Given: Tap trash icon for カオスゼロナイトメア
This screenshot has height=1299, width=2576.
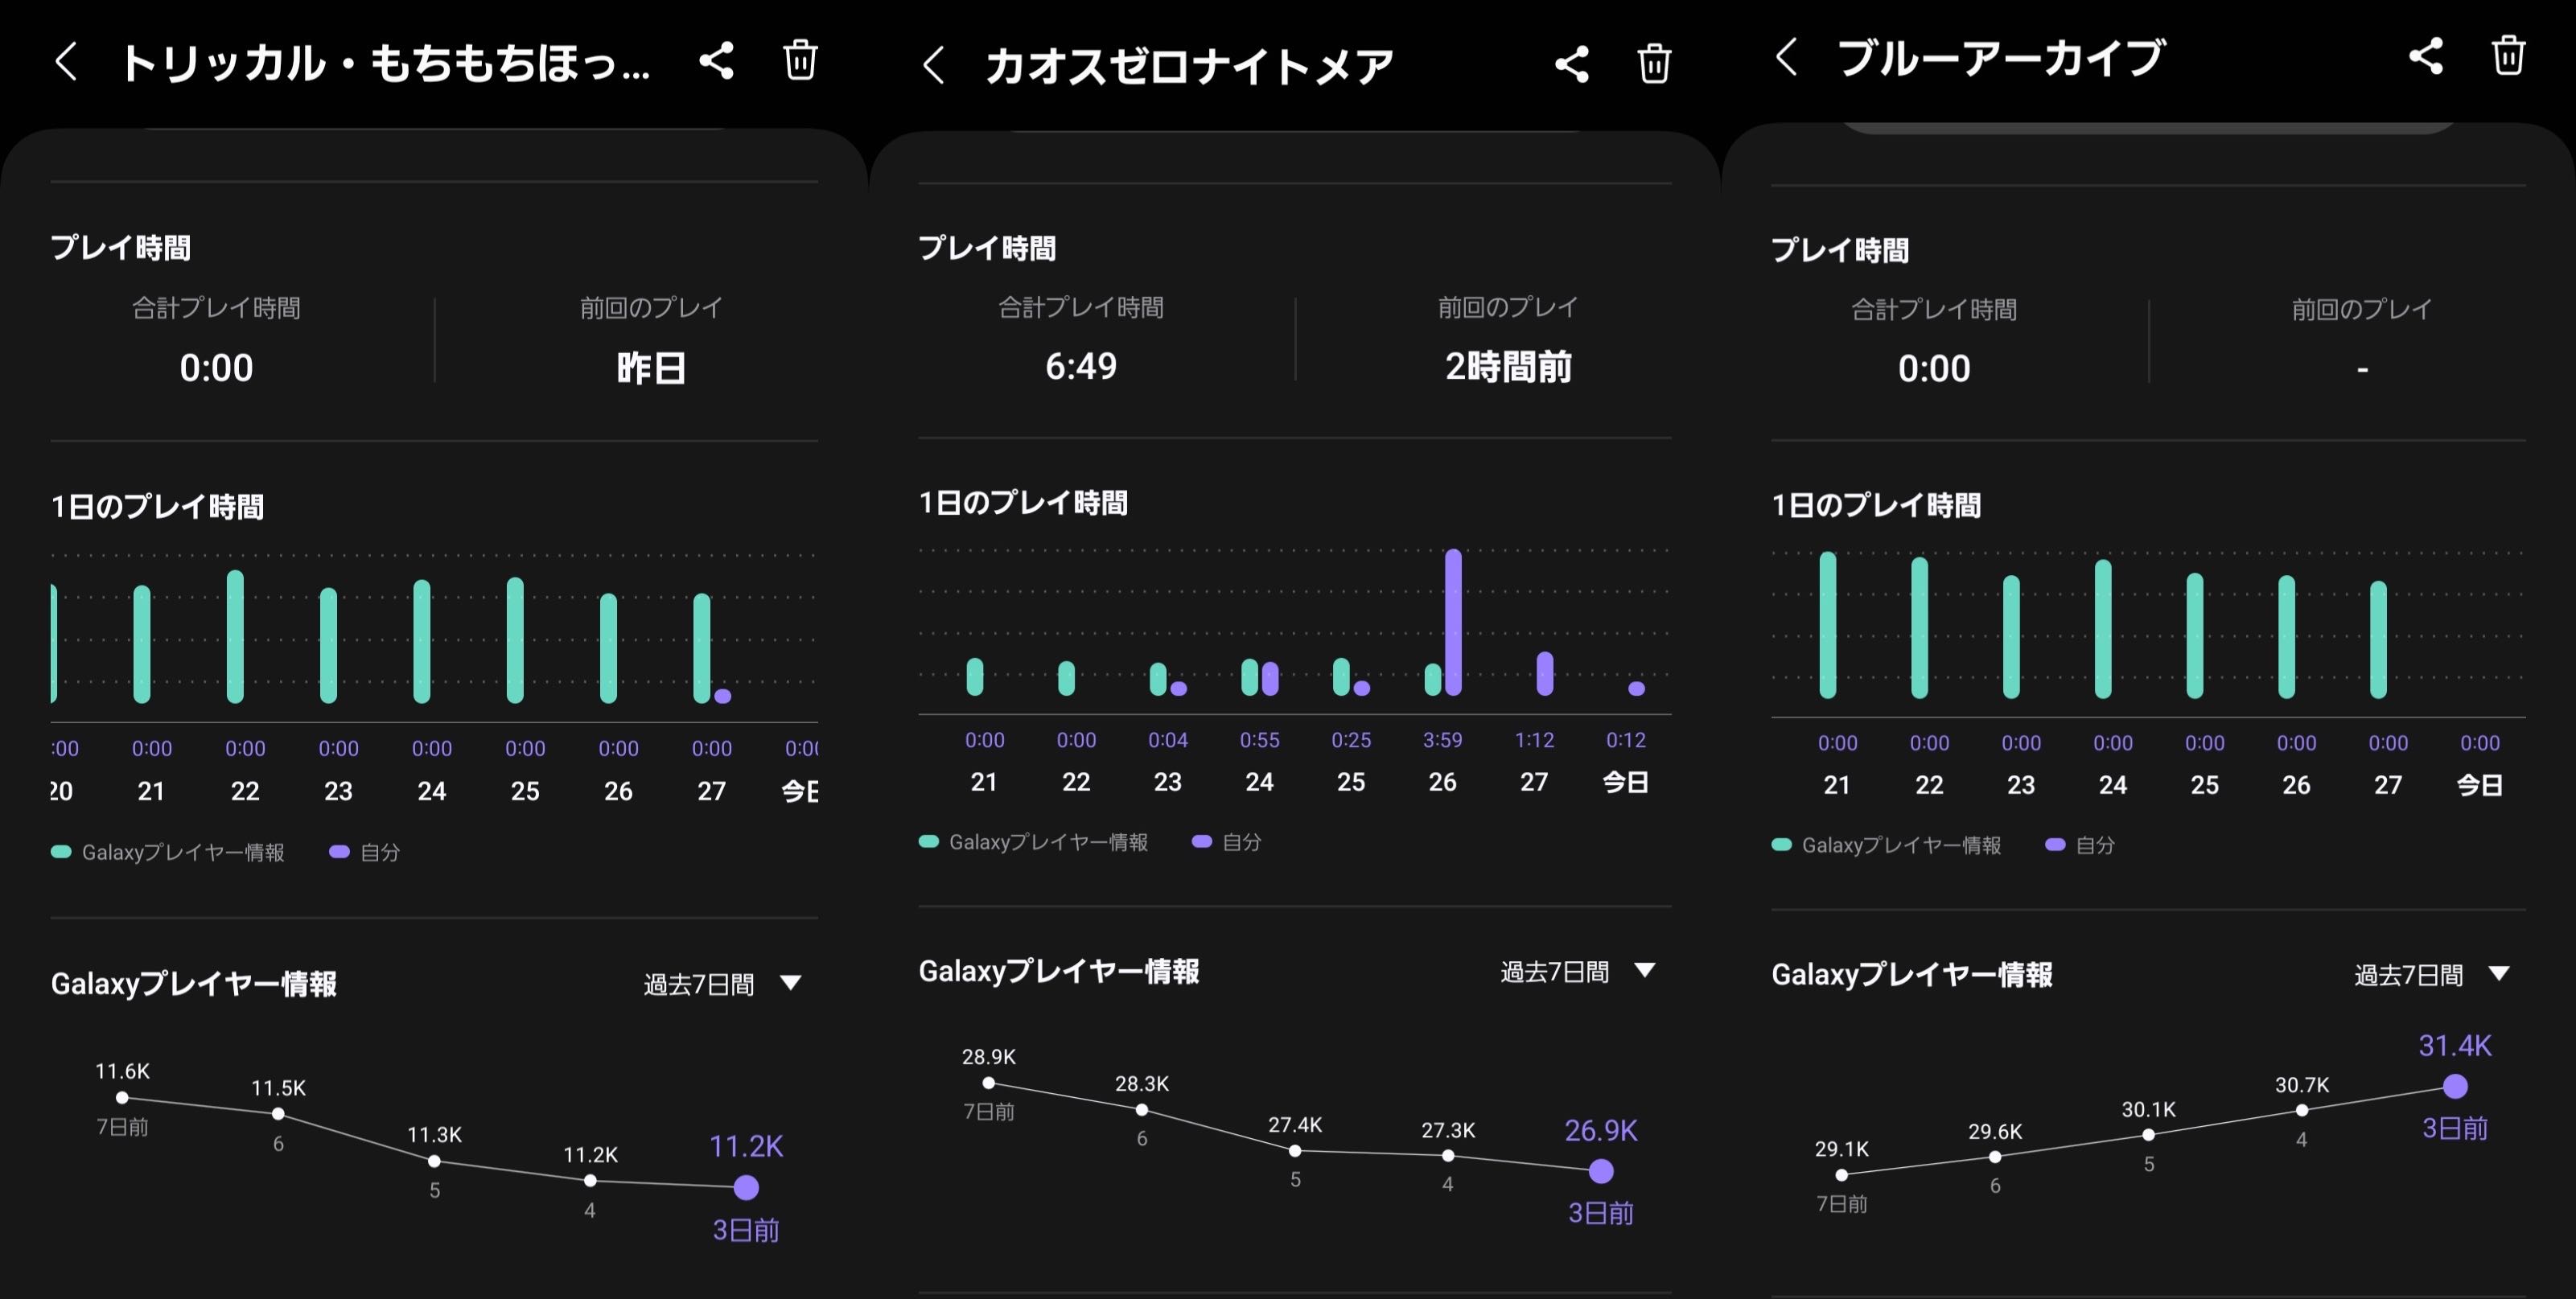Looking at the screenshot, I should (1654, 64).
